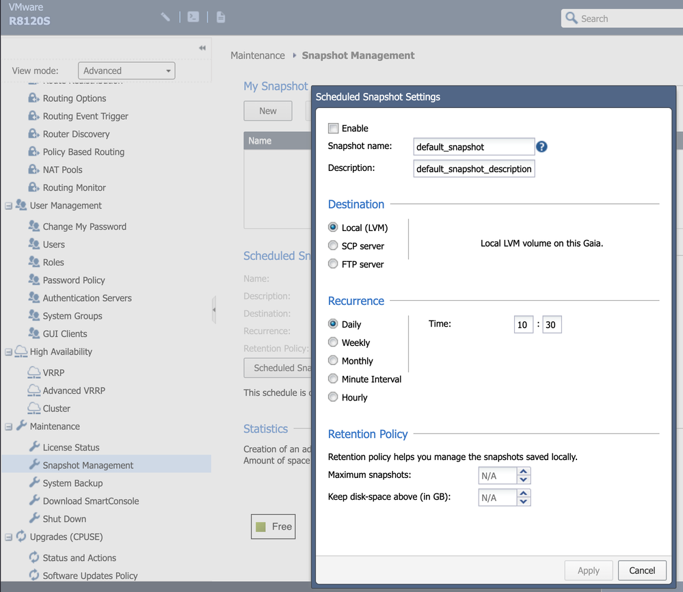Click the New snapshot button
This screenshot has width=683, height=592.
[x=268, y=111]
